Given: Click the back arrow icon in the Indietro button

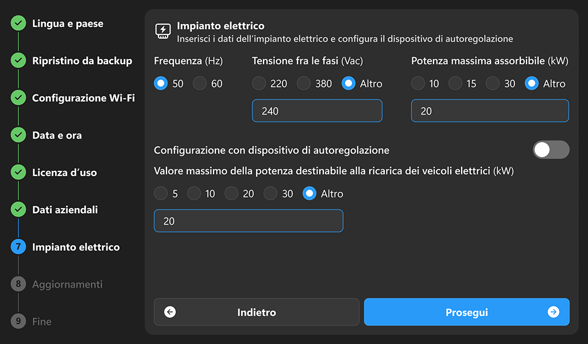Looking at the screenshot, I should point(168,312).
